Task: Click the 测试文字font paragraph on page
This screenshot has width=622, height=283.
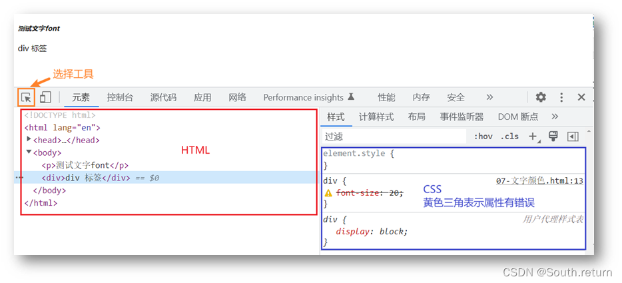Action: [x=39, y=29]
